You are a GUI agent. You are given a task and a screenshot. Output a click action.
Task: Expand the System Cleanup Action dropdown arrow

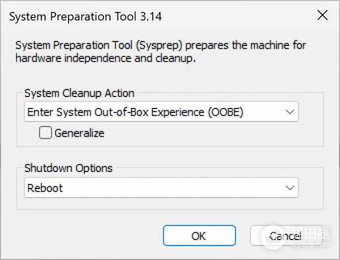coord(290,112)
